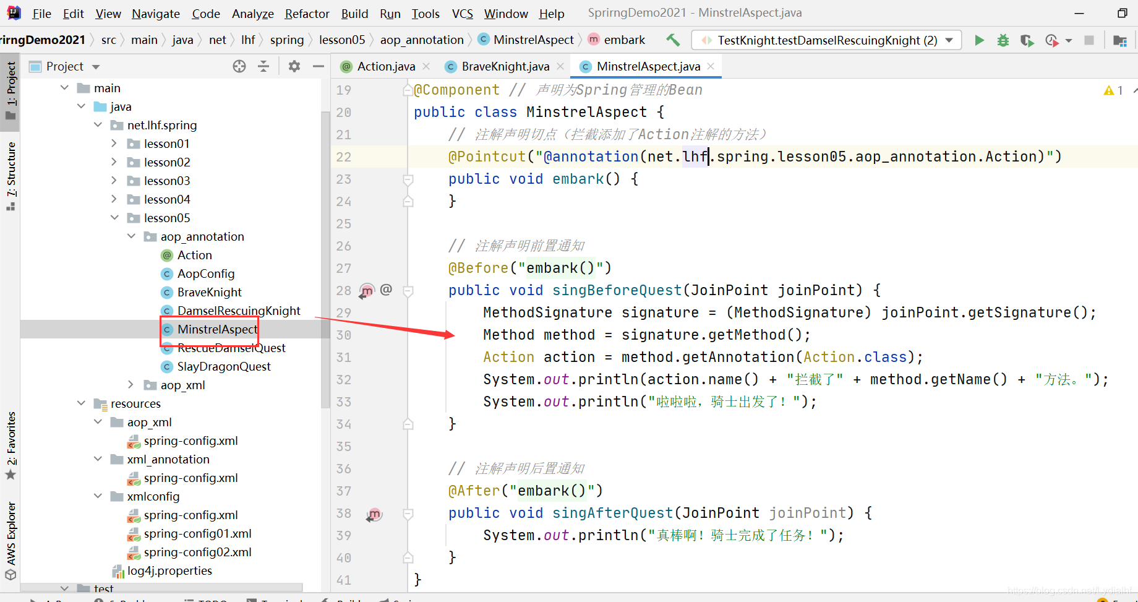
Task: Click the MinstrelAspect breadcrumb
Action: pos(526,40)
